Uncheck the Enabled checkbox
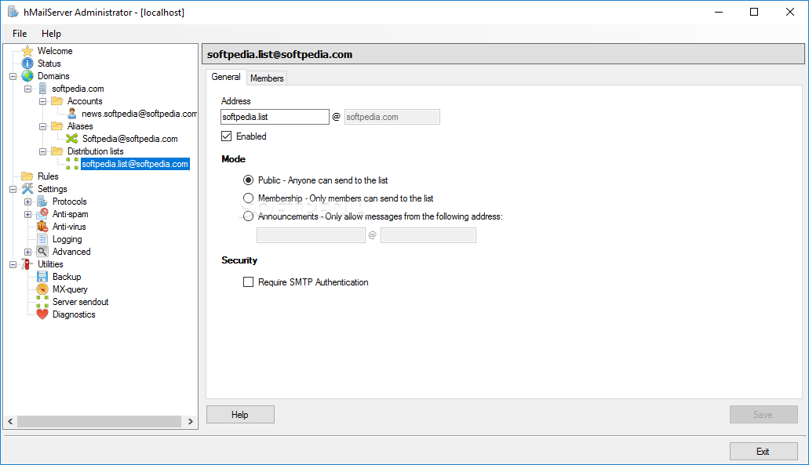 [x=227, y=136]
